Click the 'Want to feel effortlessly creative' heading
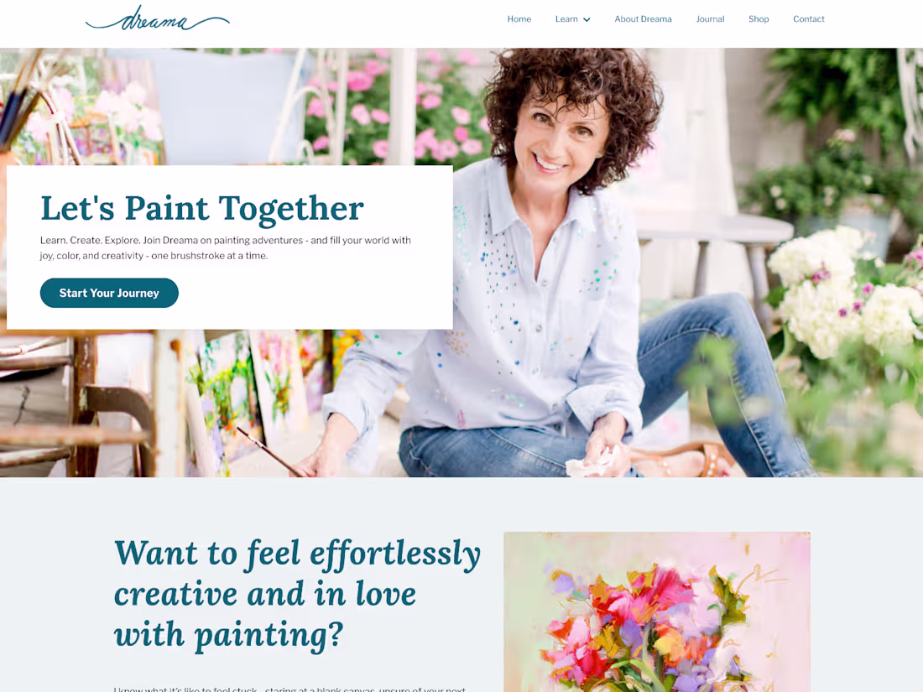This screenshot has height=692, width=923. point(297,595)
